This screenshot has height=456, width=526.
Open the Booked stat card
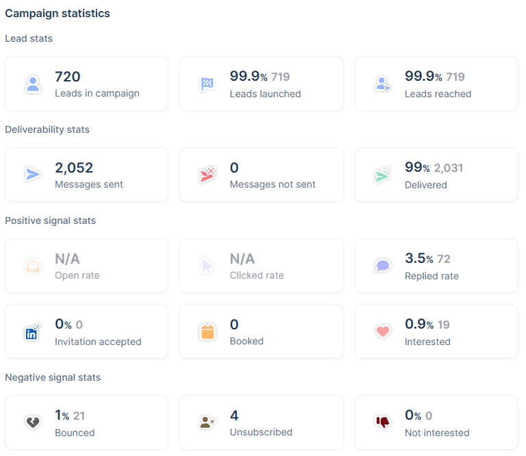click(262, 331)
